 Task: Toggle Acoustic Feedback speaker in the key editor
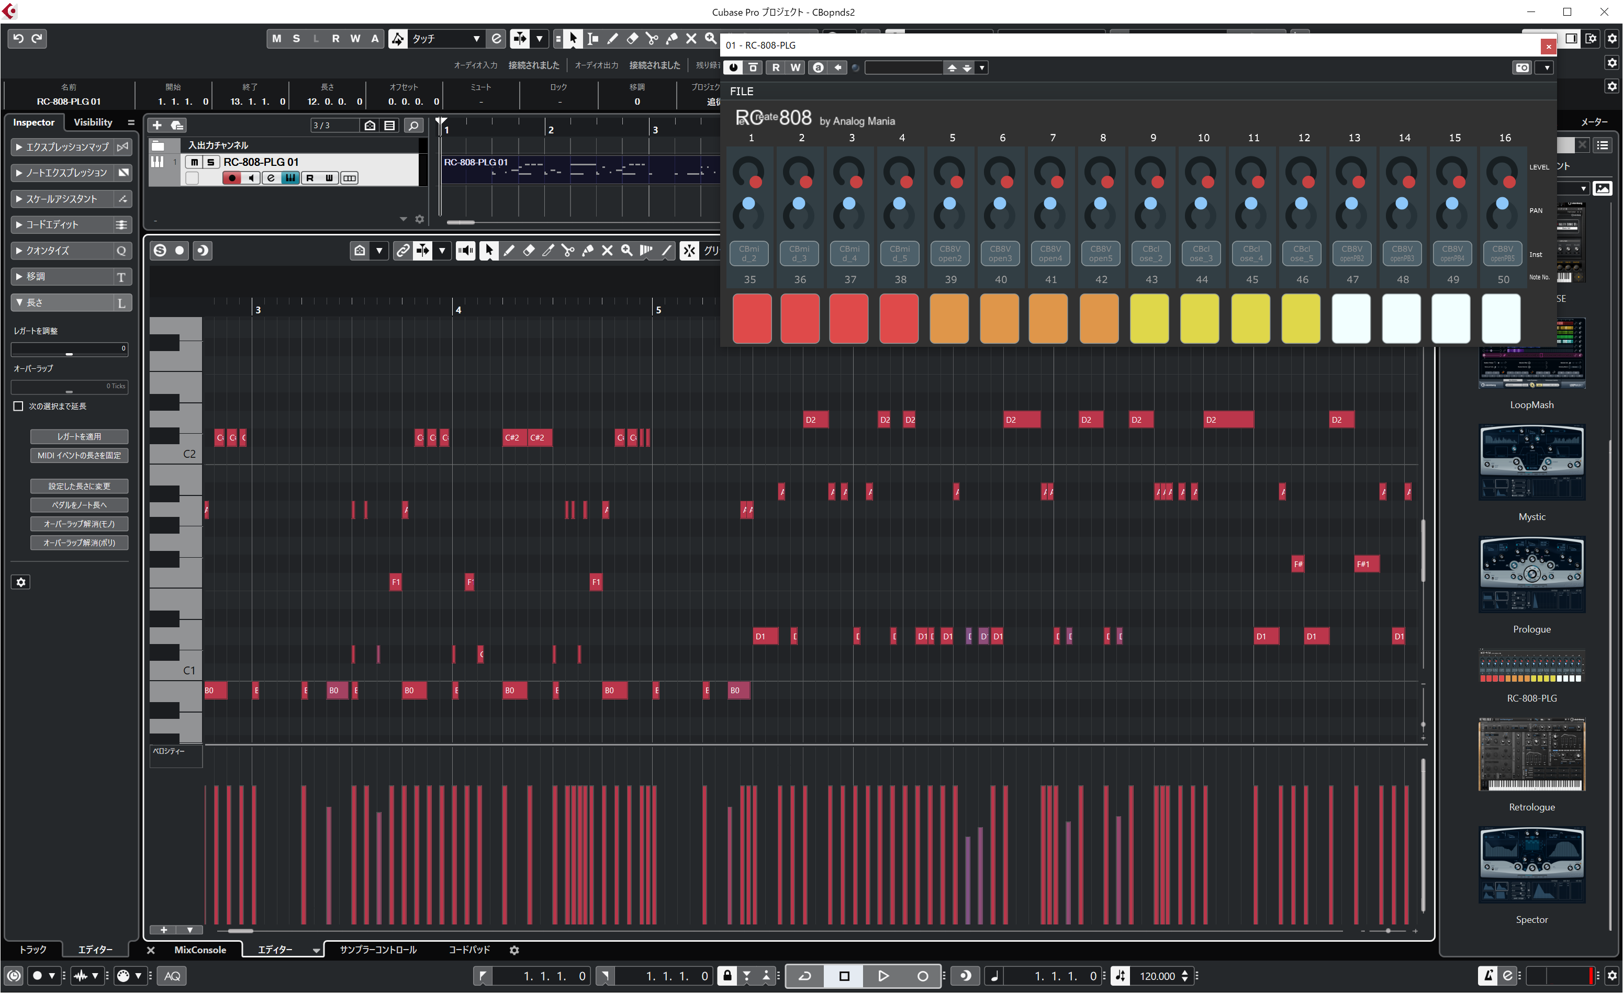[x=466, y=250]
